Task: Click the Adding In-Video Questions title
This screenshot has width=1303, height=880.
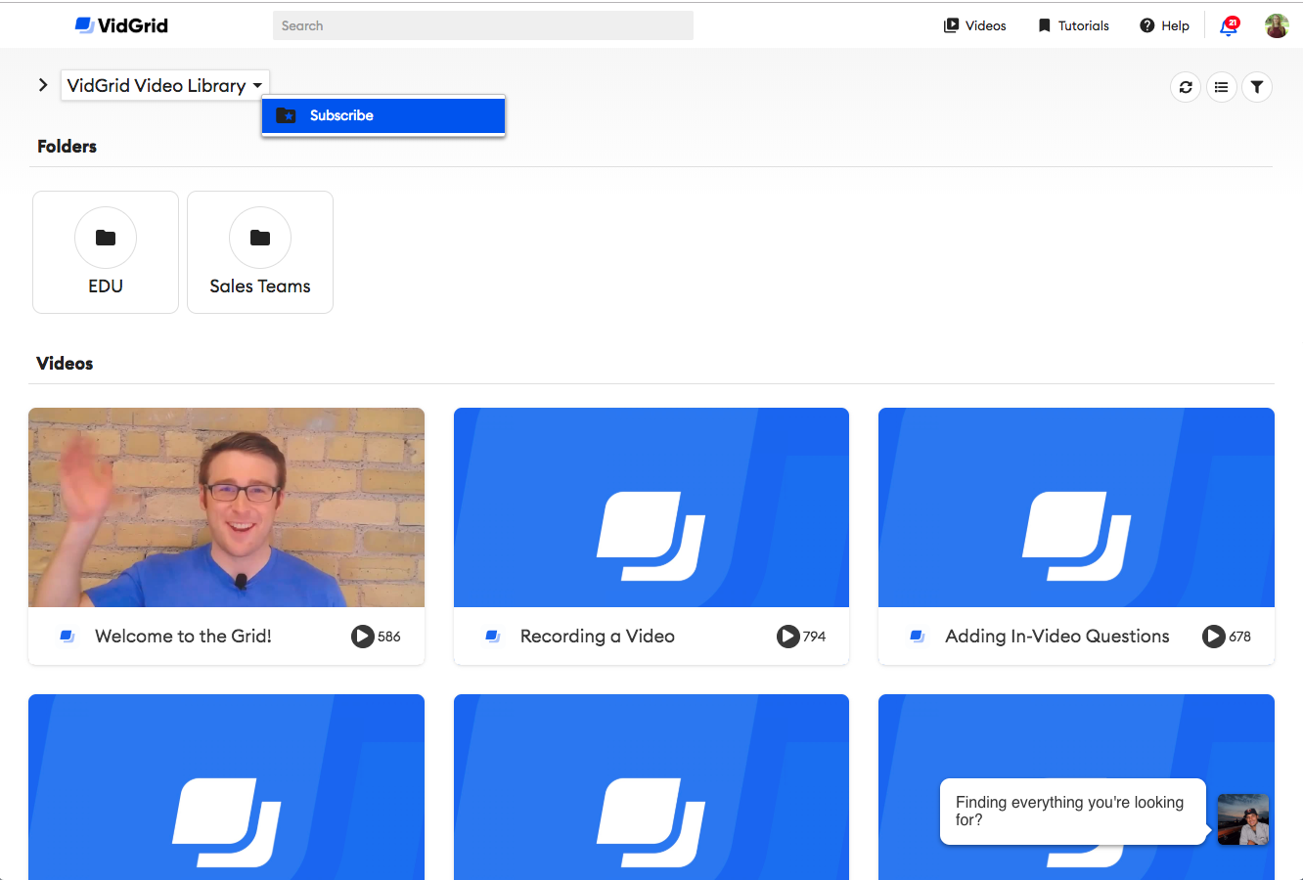Action: tap(1057, 636)
